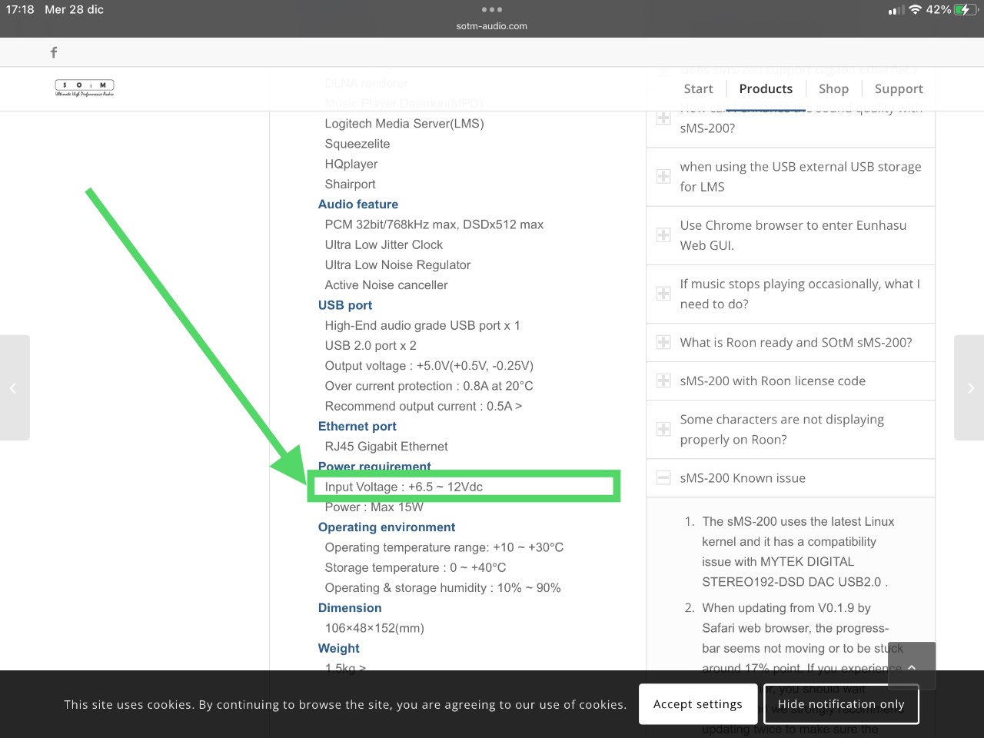Open the Facebook icon link
The height and width of the screenshot is (738, 984).
click(x=54, y=52)
